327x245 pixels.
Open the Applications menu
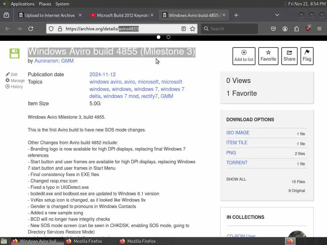click(x=23, y=4)
